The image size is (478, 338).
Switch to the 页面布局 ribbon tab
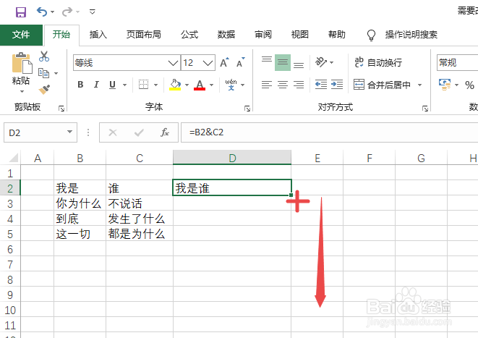144,35
